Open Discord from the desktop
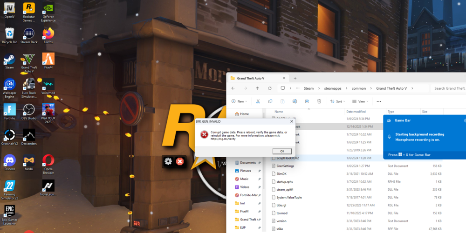The width and height of the screenshot is (466, 233). (9, 162)
